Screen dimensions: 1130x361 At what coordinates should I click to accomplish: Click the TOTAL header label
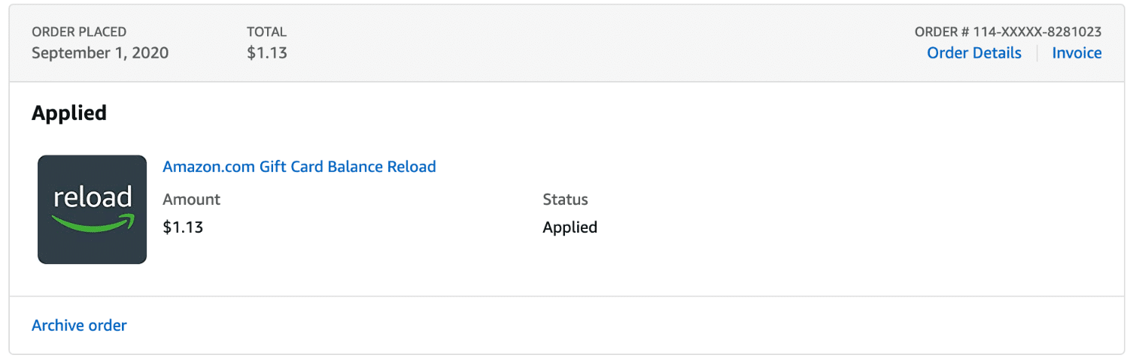click(266, 32)
